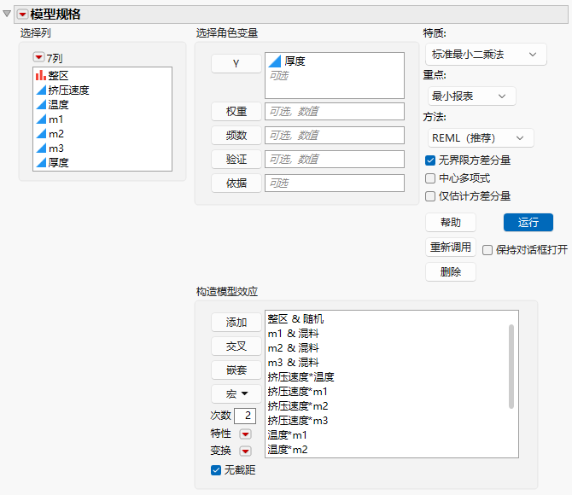Click the 交叉 effect button
This screenshot has height=495, width=572.
click(236, 346)
